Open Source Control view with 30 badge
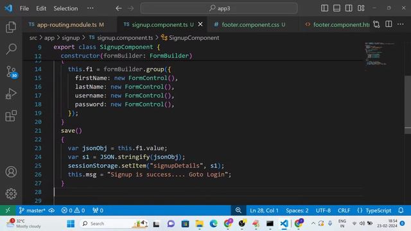This screenshot has height=231, width=411. pos(12,71)
